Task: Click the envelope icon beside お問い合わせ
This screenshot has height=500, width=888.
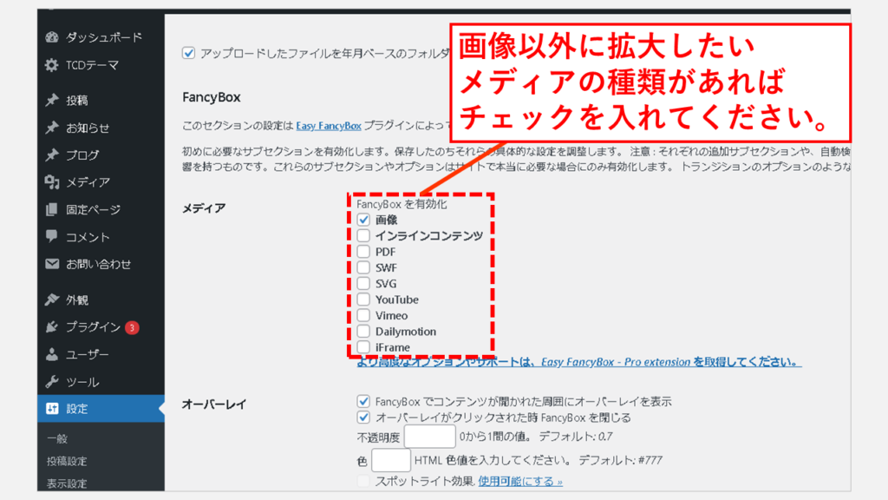Action: 52,264
